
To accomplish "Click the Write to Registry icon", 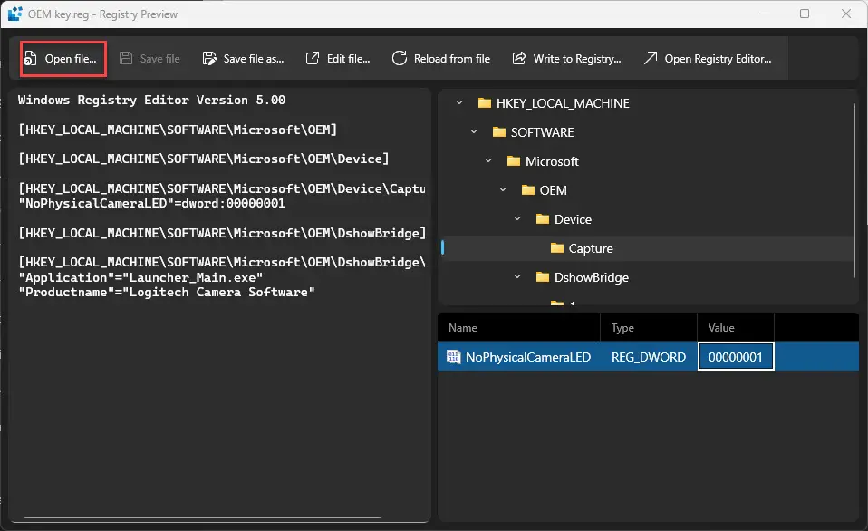I will coord(519,59).
